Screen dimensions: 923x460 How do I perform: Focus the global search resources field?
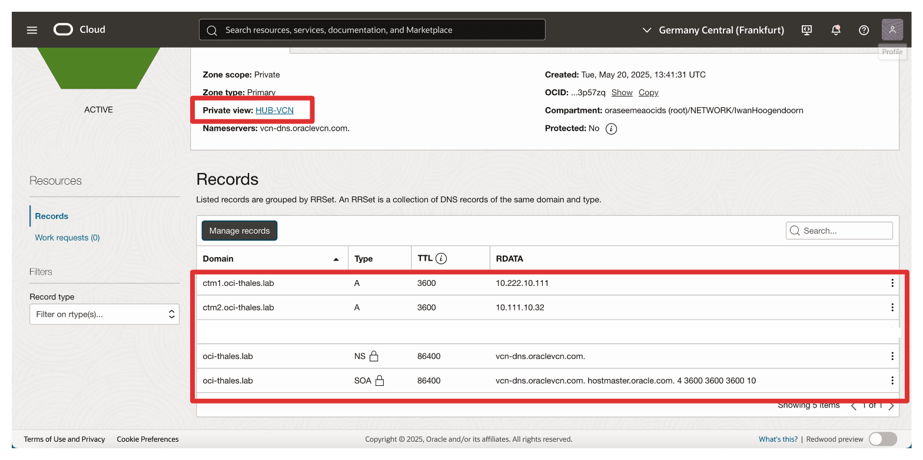(x=372, y=30)
